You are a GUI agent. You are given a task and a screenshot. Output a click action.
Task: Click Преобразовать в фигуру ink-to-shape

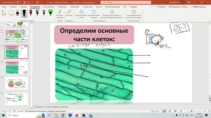click(94, 14)
